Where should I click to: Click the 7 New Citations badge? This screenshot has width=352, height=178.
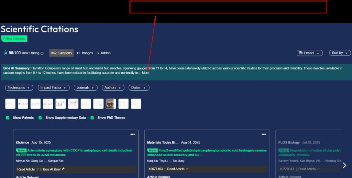click(14, 39)
